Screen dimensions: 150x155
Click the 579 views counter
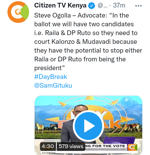point(71,146)
